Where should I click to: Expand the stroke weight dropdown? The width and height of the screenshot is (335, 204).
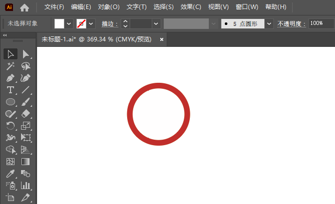click(x=156, y=23)
